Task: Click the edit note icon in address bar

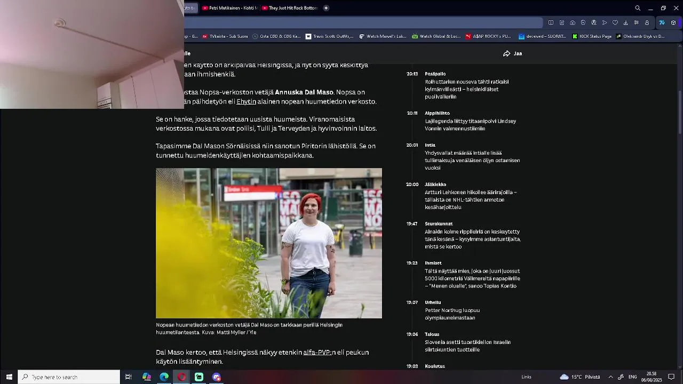Action: click(562, 22)
